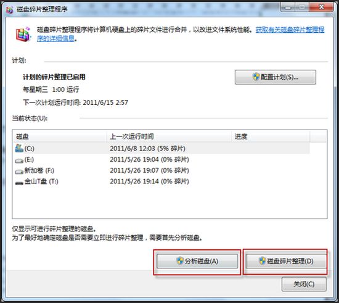Select row 2011/5/26 19:04 for drive E
This screenshot has height=303, width=339.
tap(161, 160)
